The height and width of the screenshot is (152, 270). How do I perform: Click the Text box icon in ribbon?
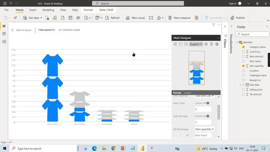(x=151, y=18)
